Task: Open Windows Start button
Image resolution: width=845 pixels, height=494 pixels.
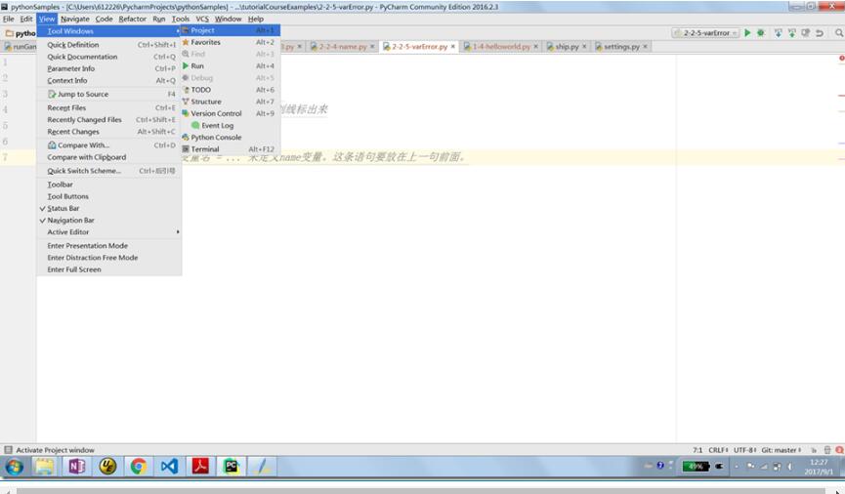Action: click(15, 467)
